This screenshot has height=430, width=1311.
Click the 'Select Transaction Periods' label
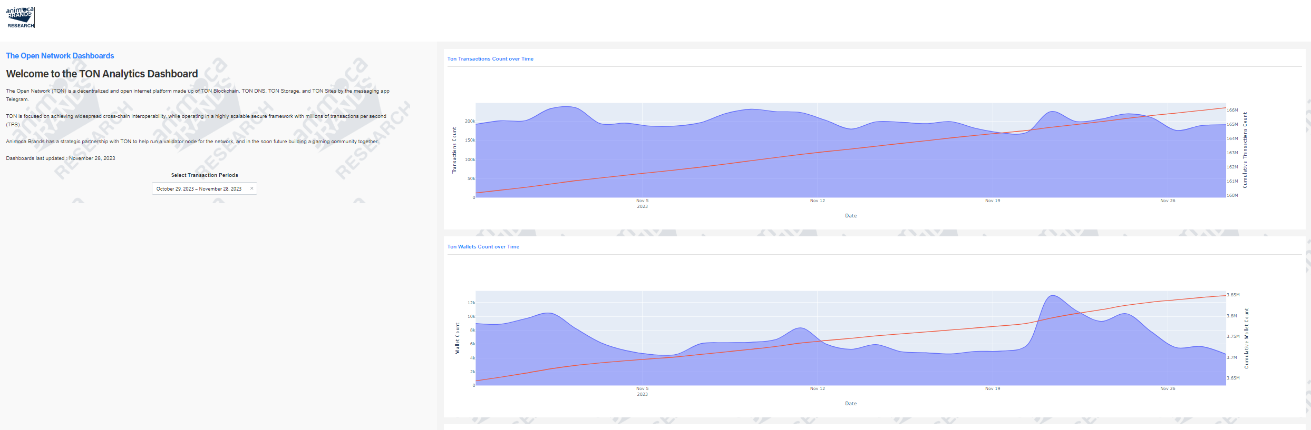click(x=205, y=175)
